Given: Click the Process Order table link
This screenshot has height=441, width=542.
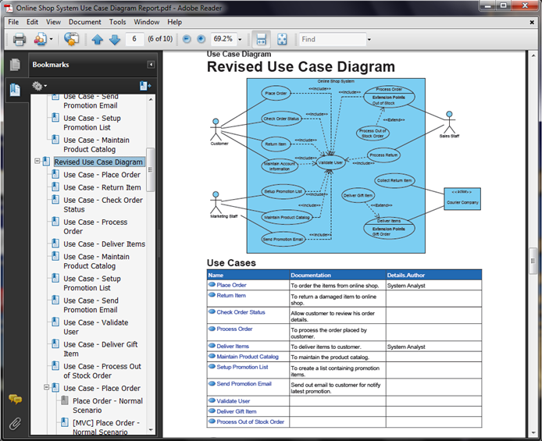Looking at the screenshot, I should (x=234, y=329).
